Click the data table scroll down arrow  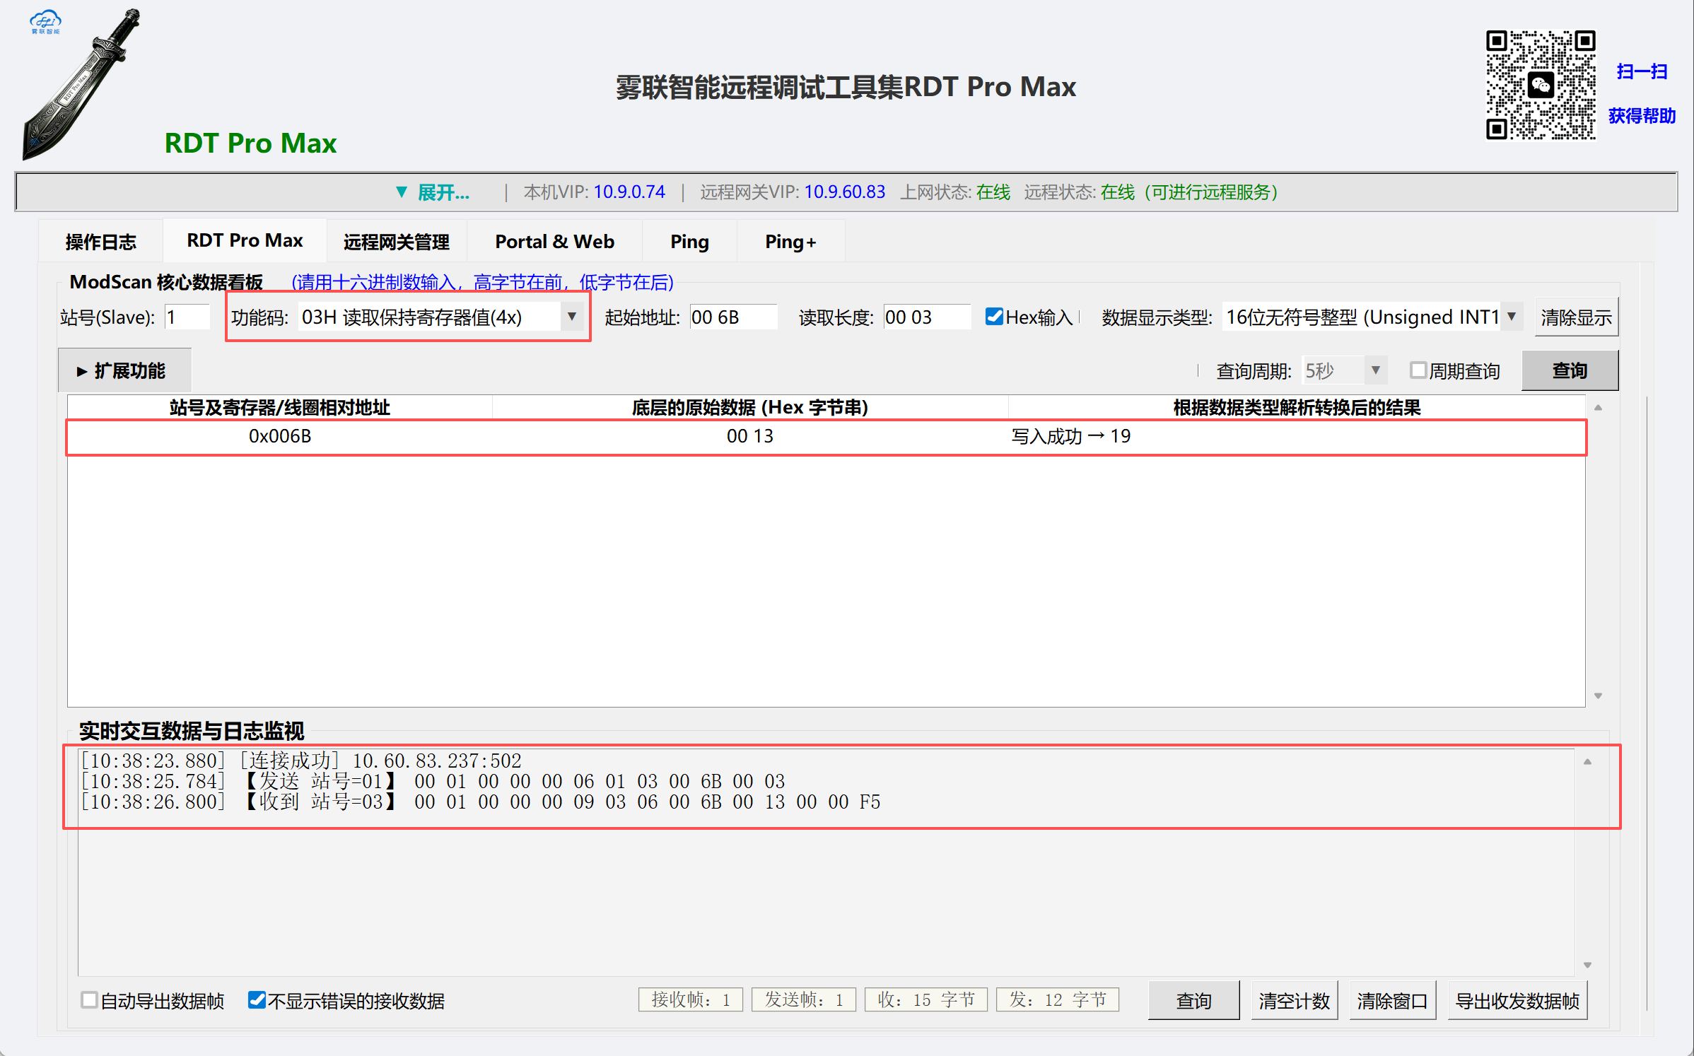[1598, 696]
